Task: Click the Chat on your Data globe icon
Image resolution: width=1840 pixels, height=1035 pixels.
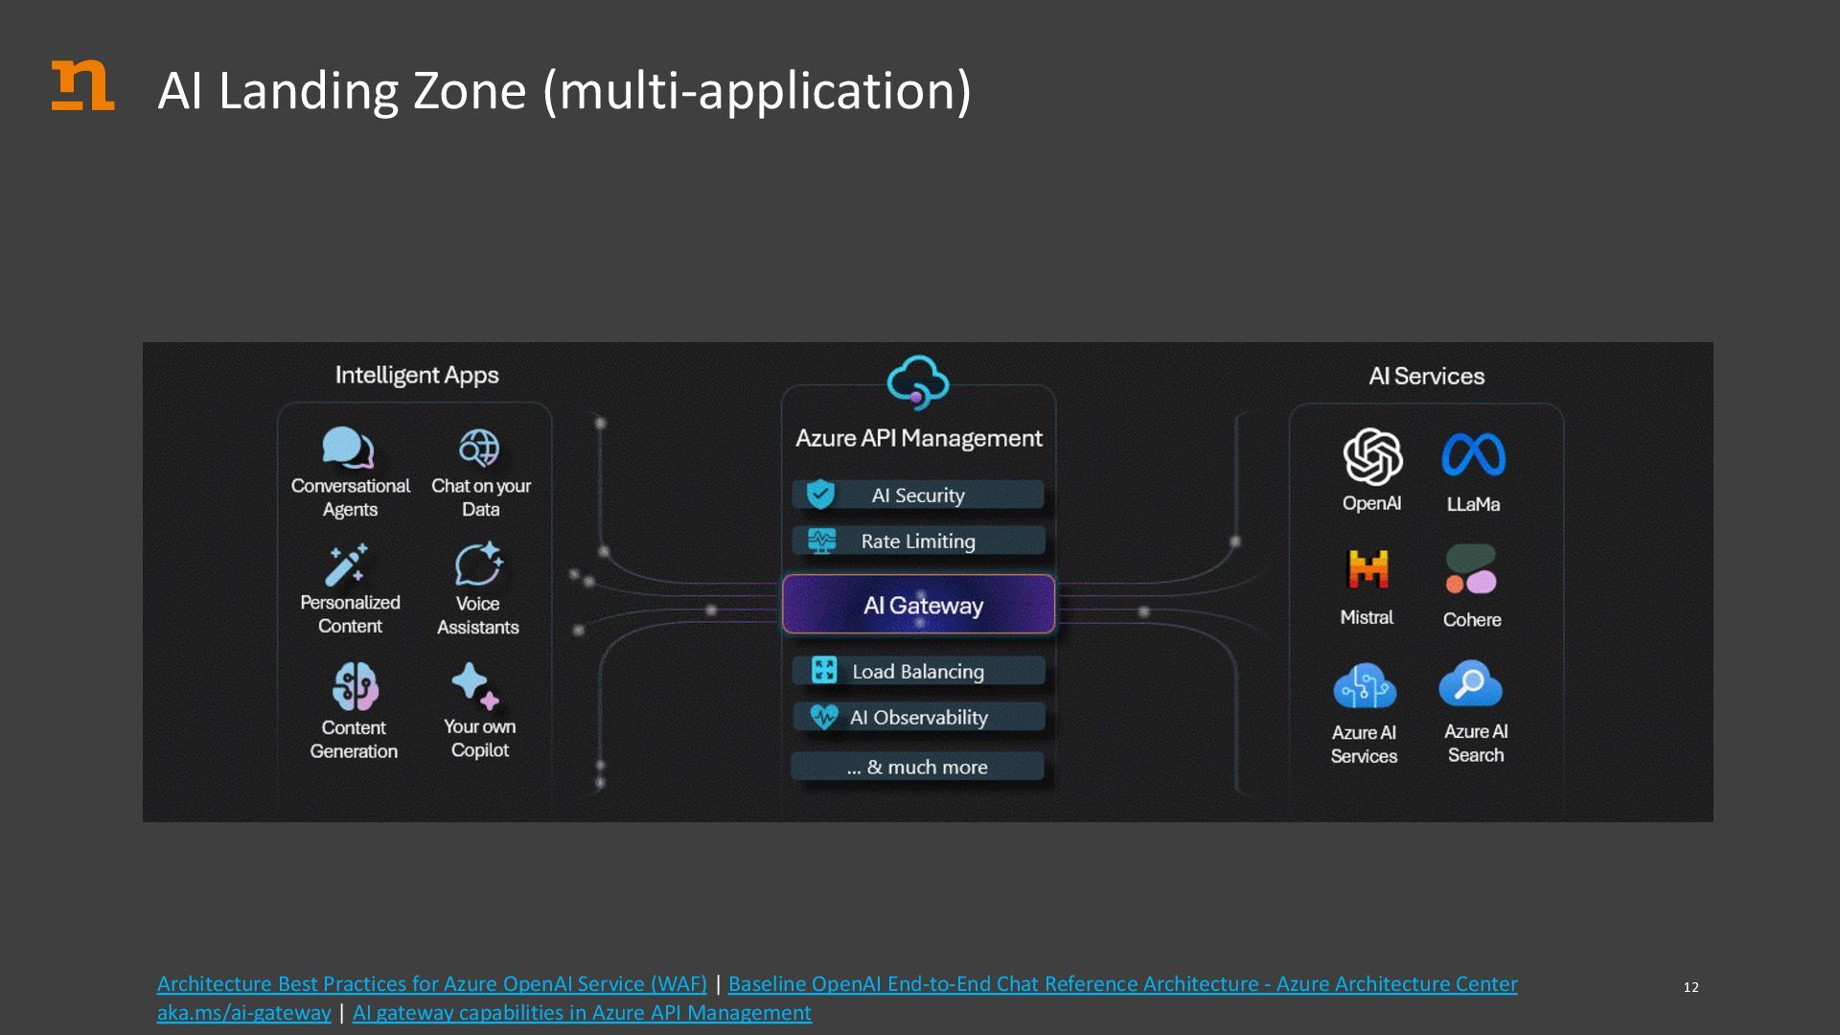Action: pos(479,448)
